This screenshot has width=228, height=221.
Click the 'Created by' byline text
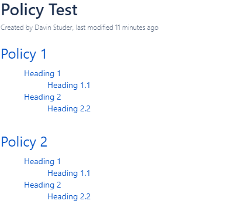coord(17,28)
